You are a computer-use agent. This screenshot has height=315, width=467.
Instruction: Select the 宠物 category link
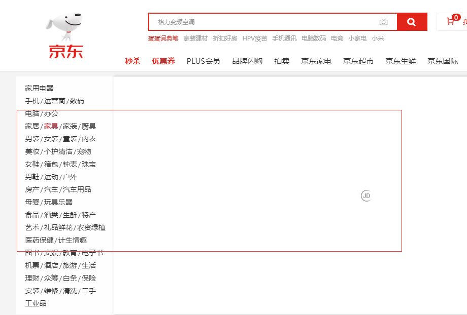point(84,151)
